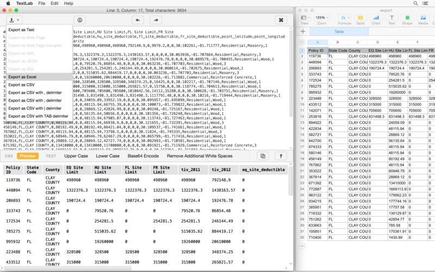Expand the View dropdown in Numbers

tap(304, 17)
